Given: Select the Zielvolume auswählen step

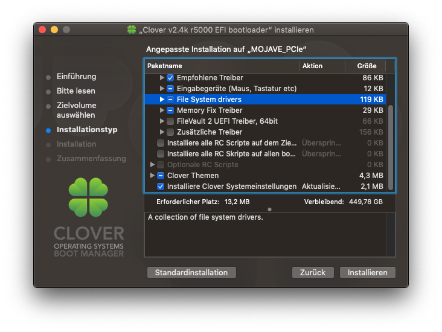Looking at the screenshot, I should click(x=77, y=110).
